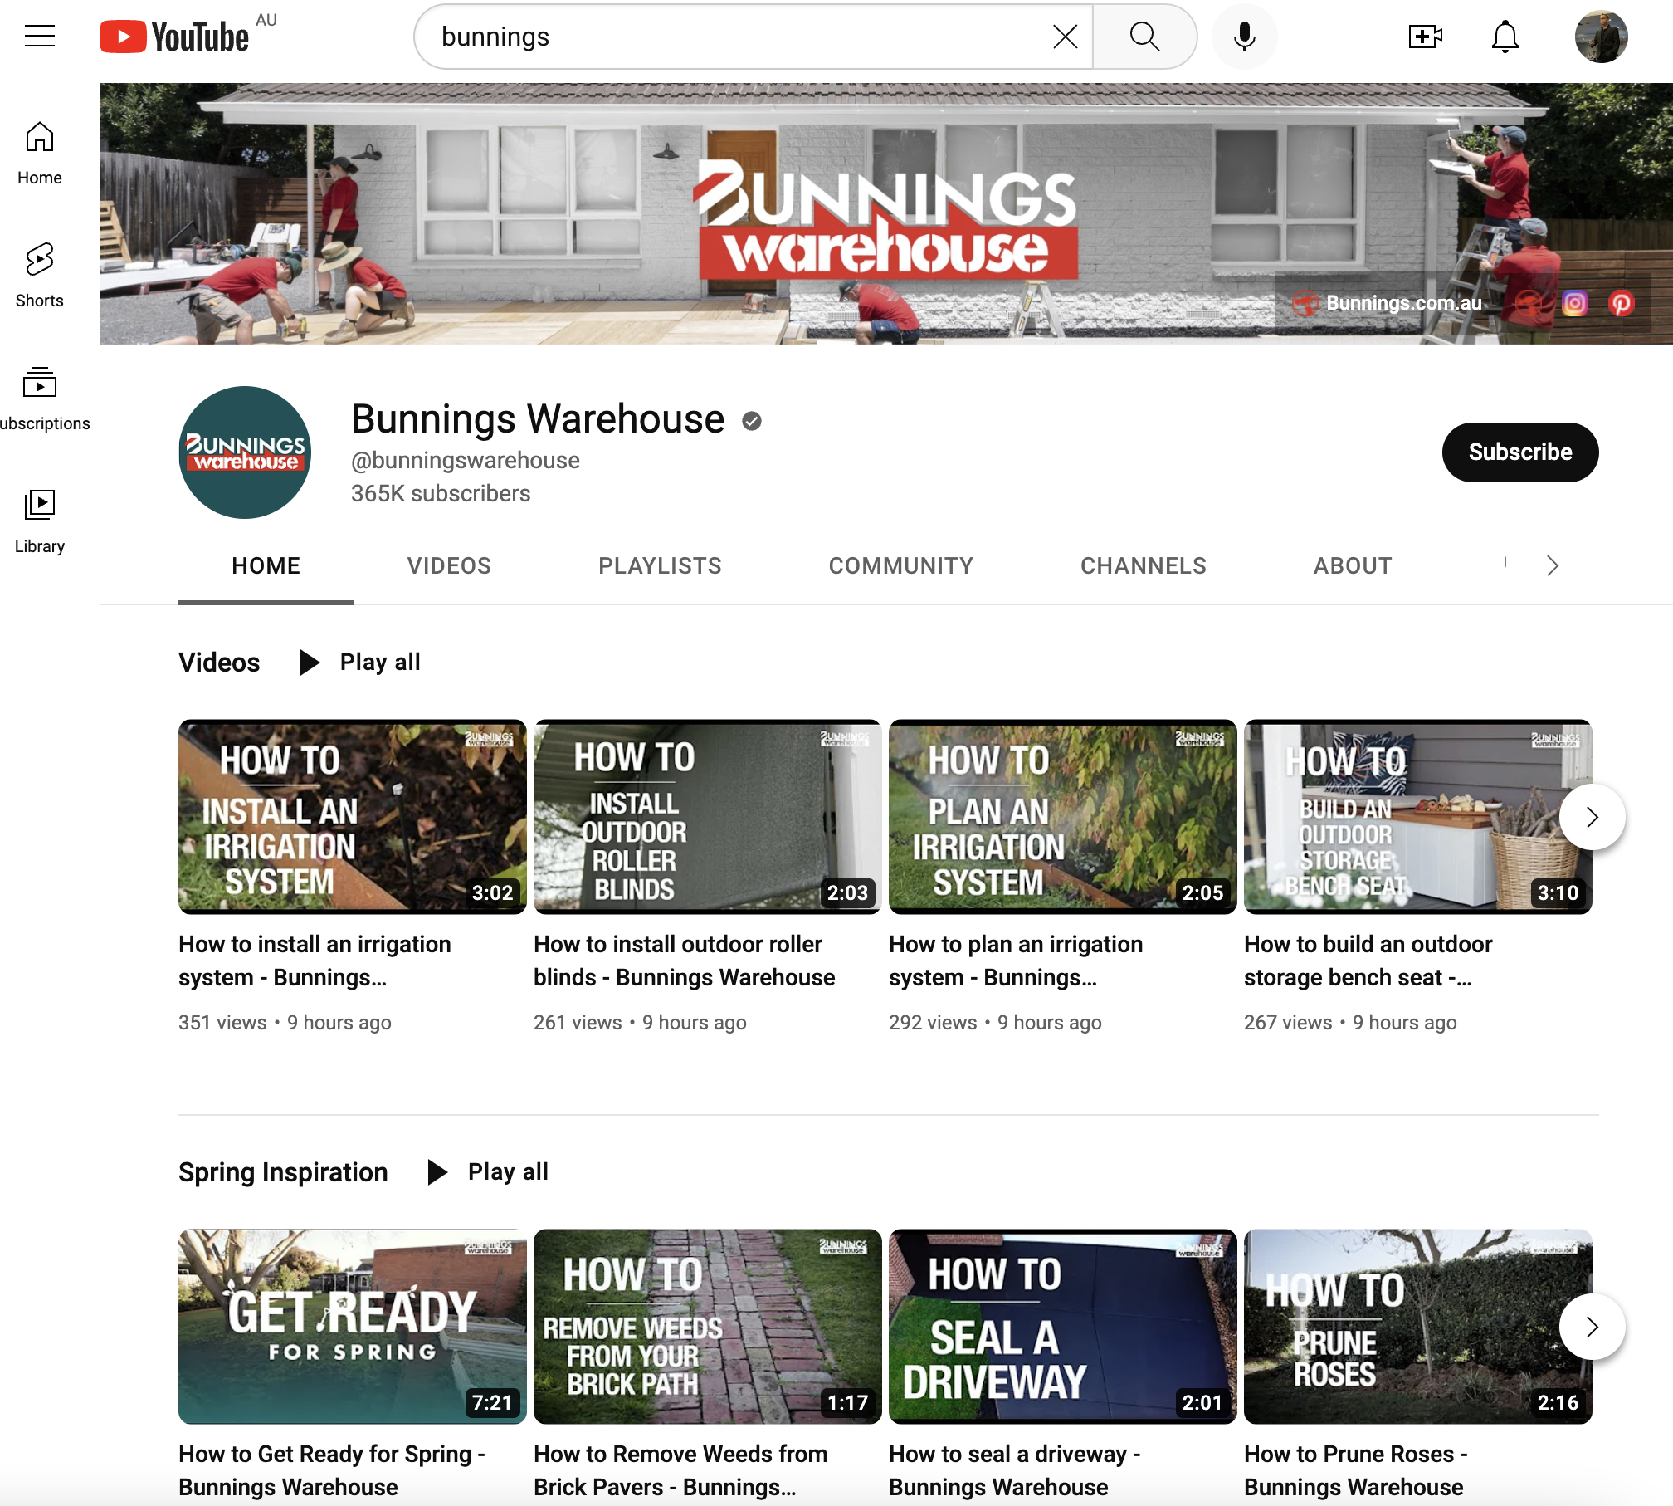Expand more channel tabs with the right chevron

click(x=1552, y=565)
